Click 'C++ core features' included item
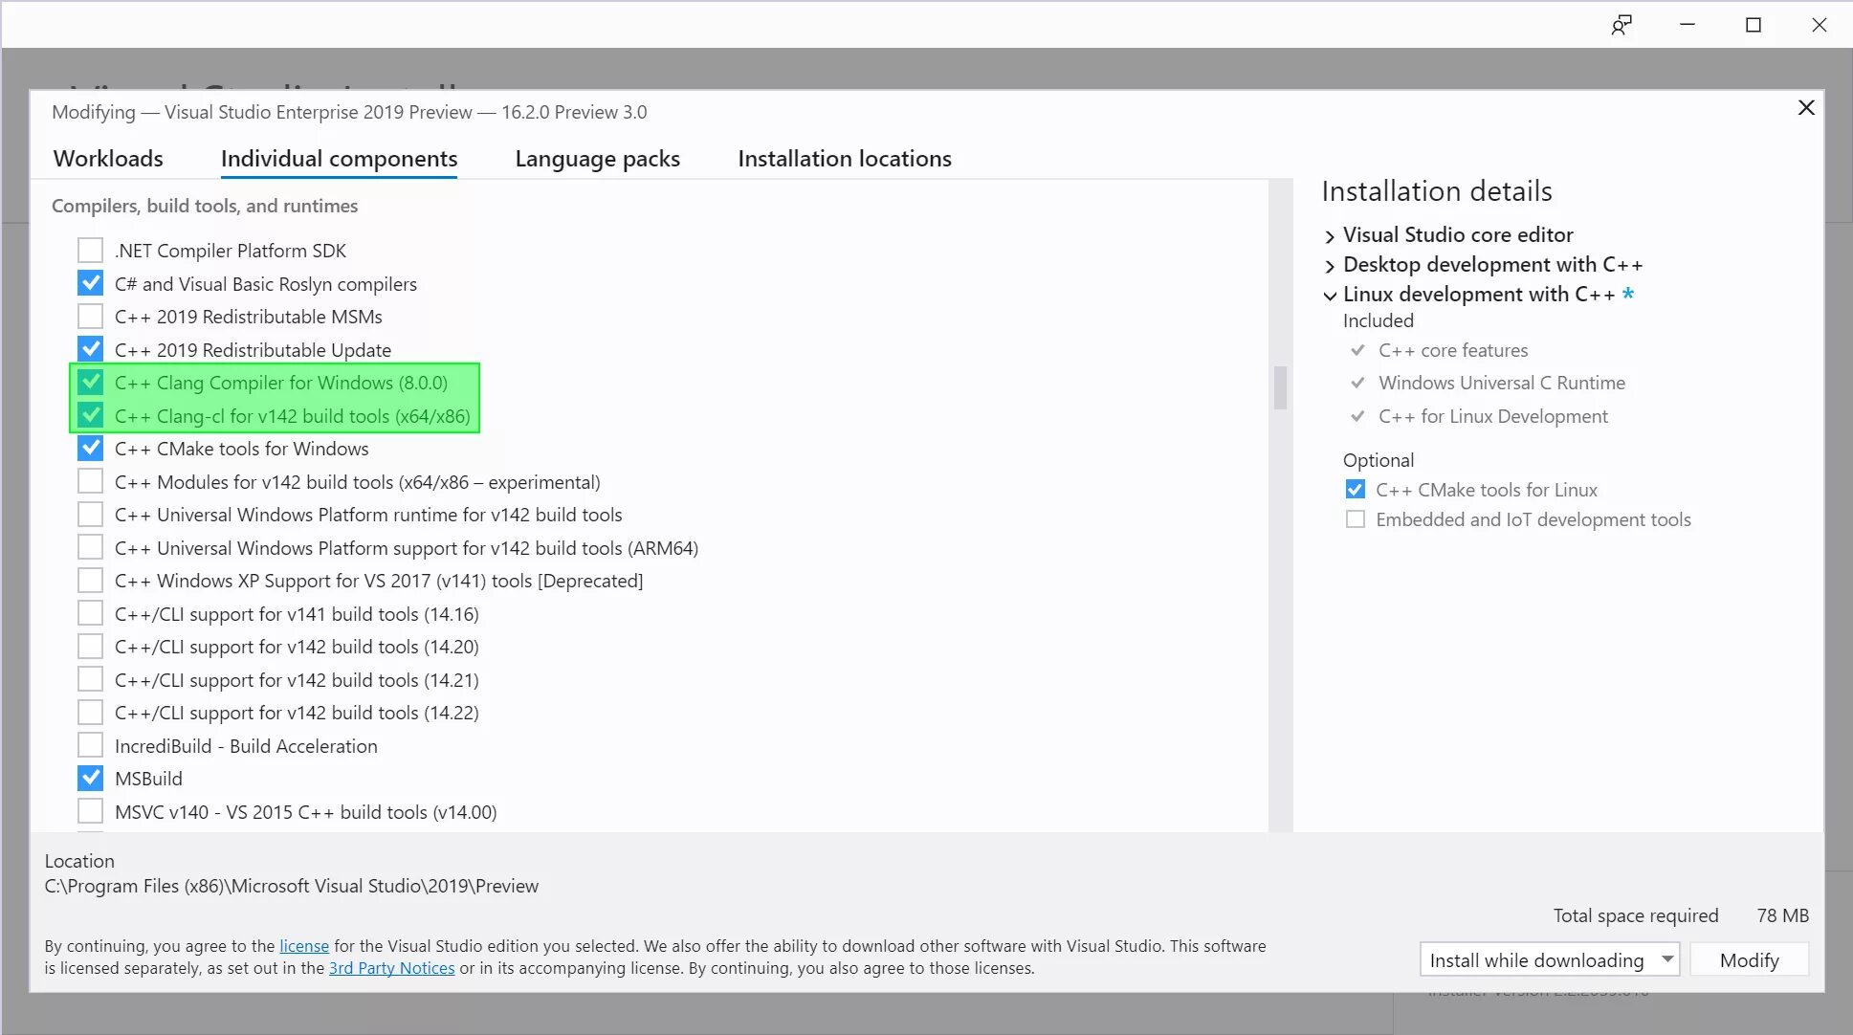The width and height of the screenshot is (1853, 1035). coord(1453,350)
